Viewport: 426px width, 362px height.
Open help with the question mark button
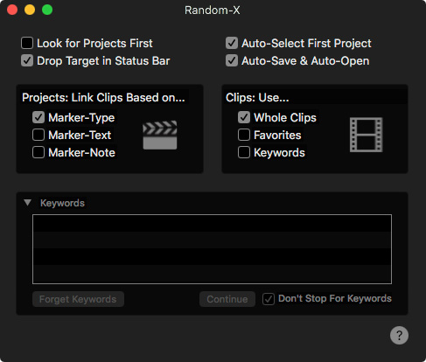point(399,335)
